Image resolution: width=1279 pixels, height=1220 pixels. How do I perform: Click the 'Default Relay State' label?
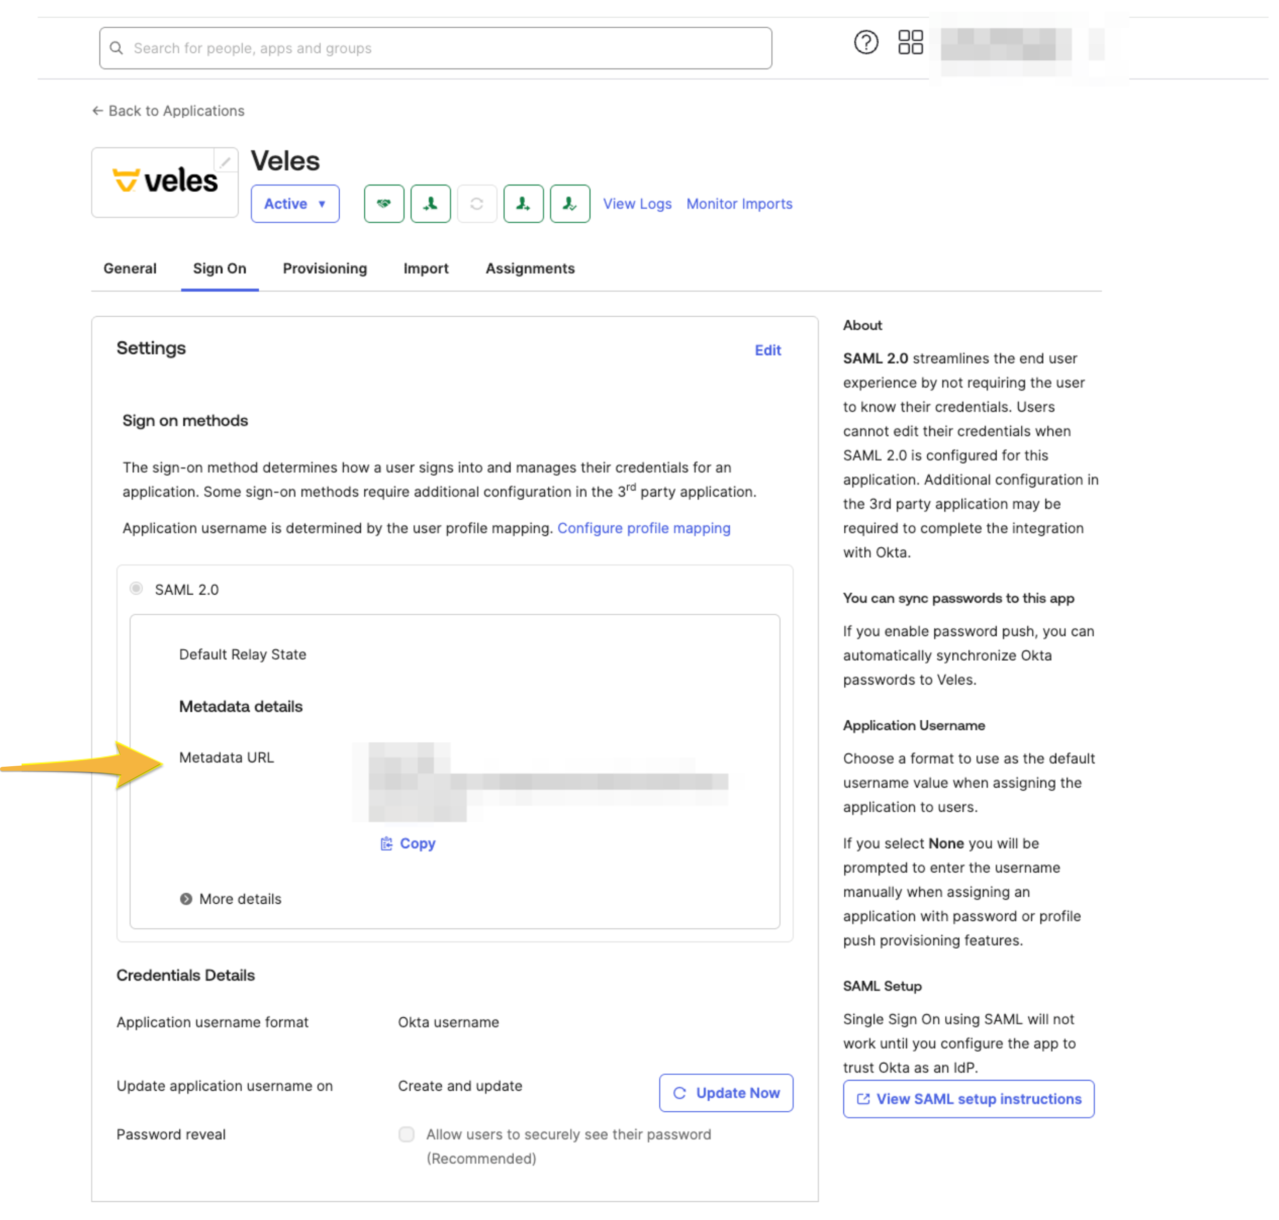coord(242,654)
